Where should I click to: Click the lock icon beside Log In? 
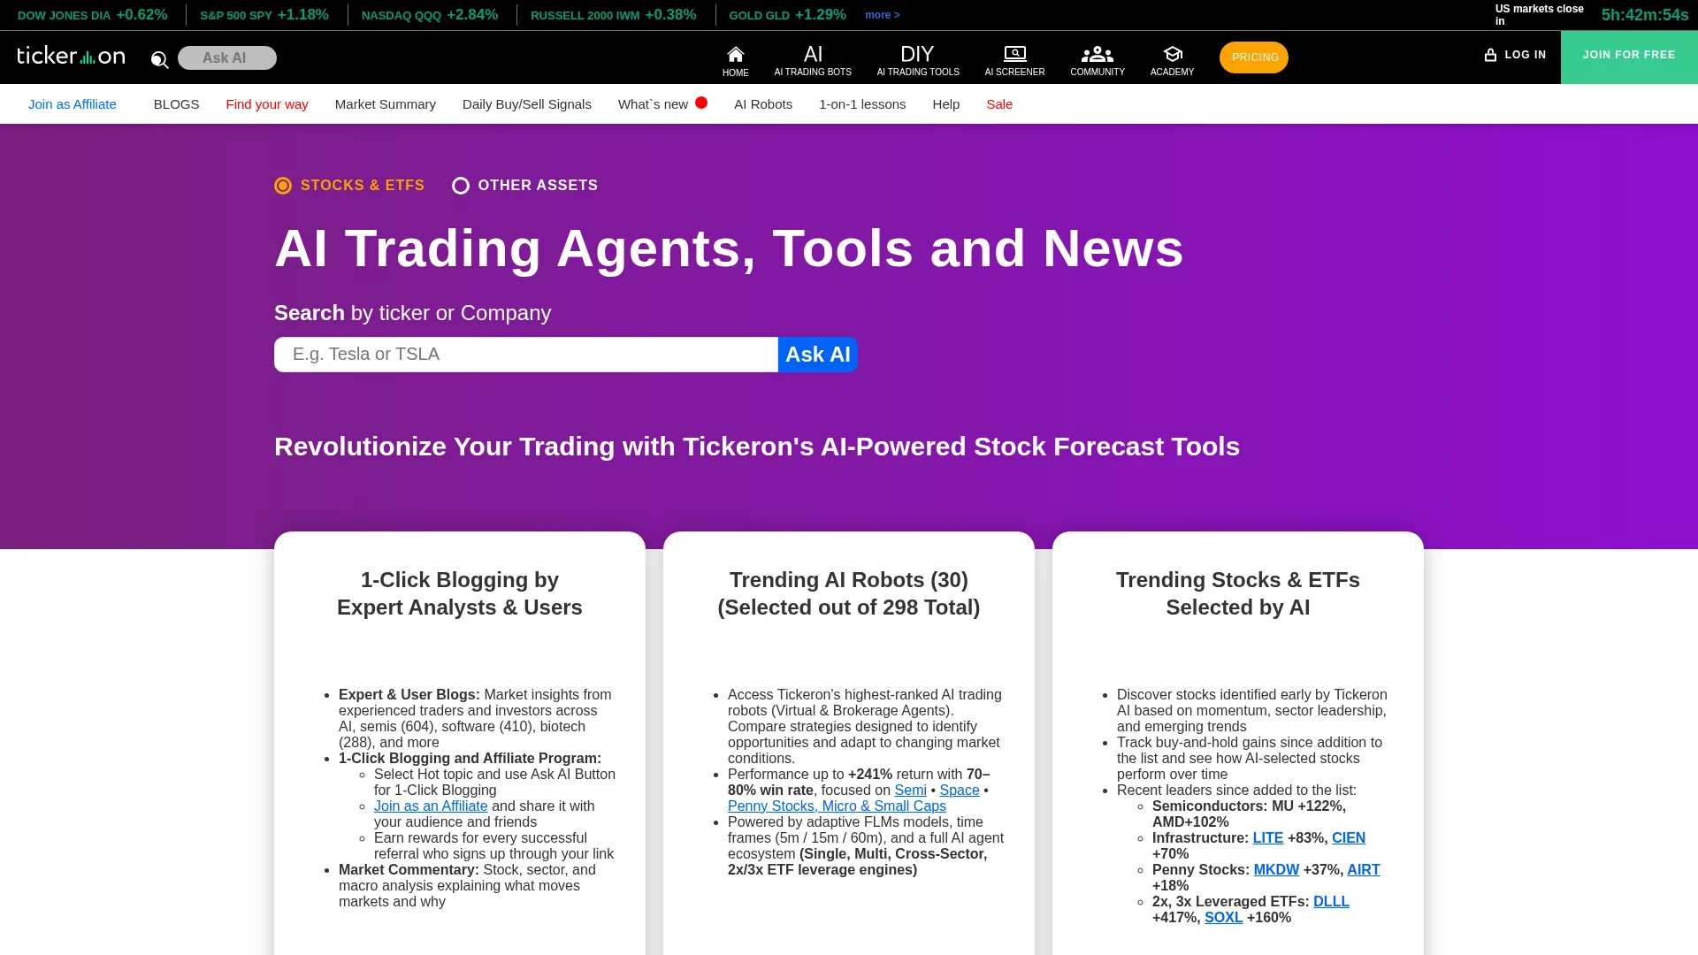click(x=1490, y=55)
